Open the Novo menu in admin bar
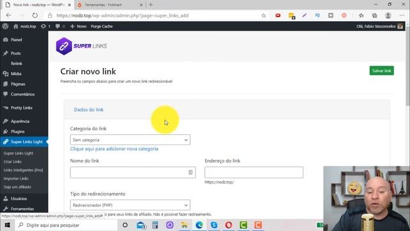410x231 pixels. pos(78,26)
